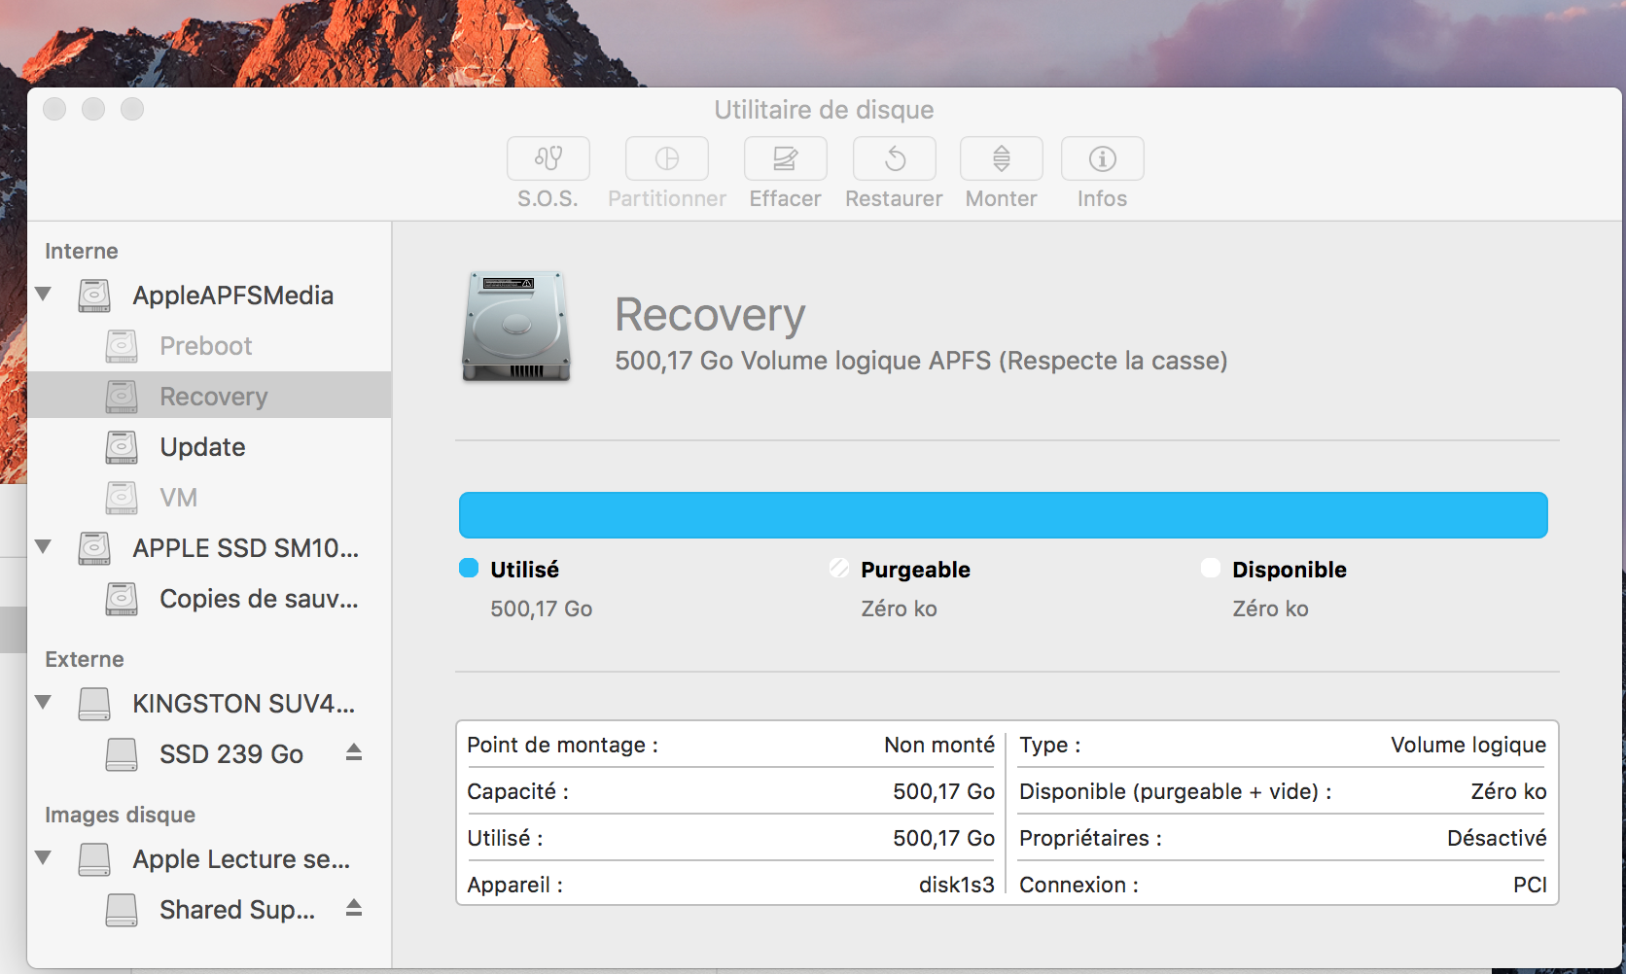Screen dimensions: 1626x974
Task: Collapse the KINGSTON SUV4... disclosure triangle
Action: [x=44, y=702]
